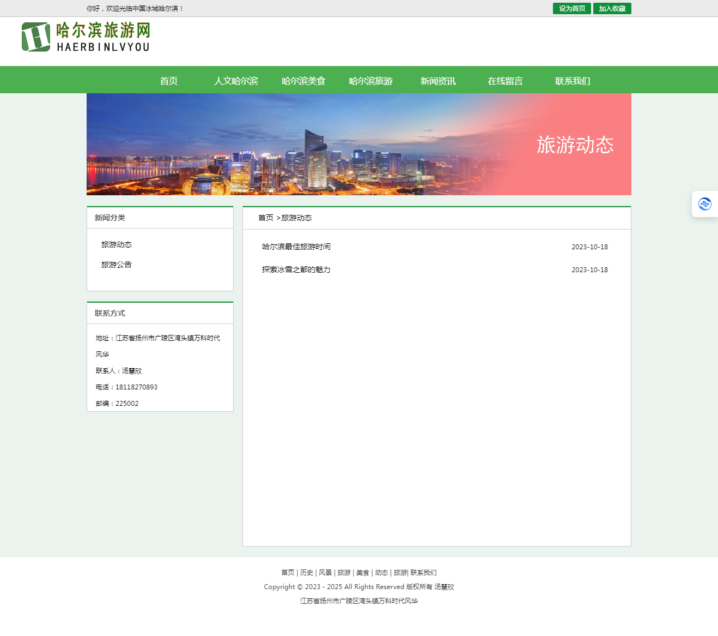Click 首页 in the breadcrumb

tap(266, 218)
